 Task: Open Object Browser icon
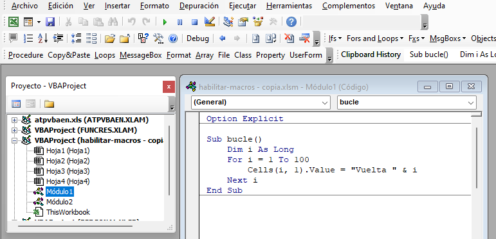coord(258,22)
